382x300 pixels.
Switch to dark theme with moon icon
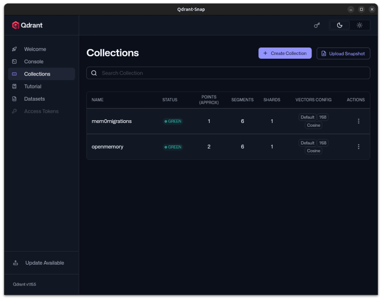(x=340, y=25)
